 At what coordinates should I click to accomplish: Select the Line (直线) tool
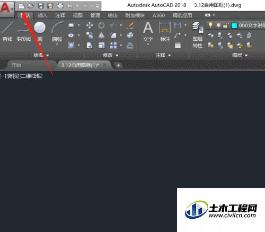(7, 31)
